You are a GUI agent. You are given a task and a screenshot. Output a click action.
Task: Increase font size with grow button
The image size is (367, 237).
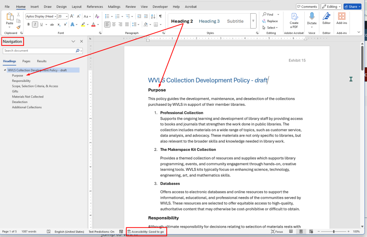72,16
